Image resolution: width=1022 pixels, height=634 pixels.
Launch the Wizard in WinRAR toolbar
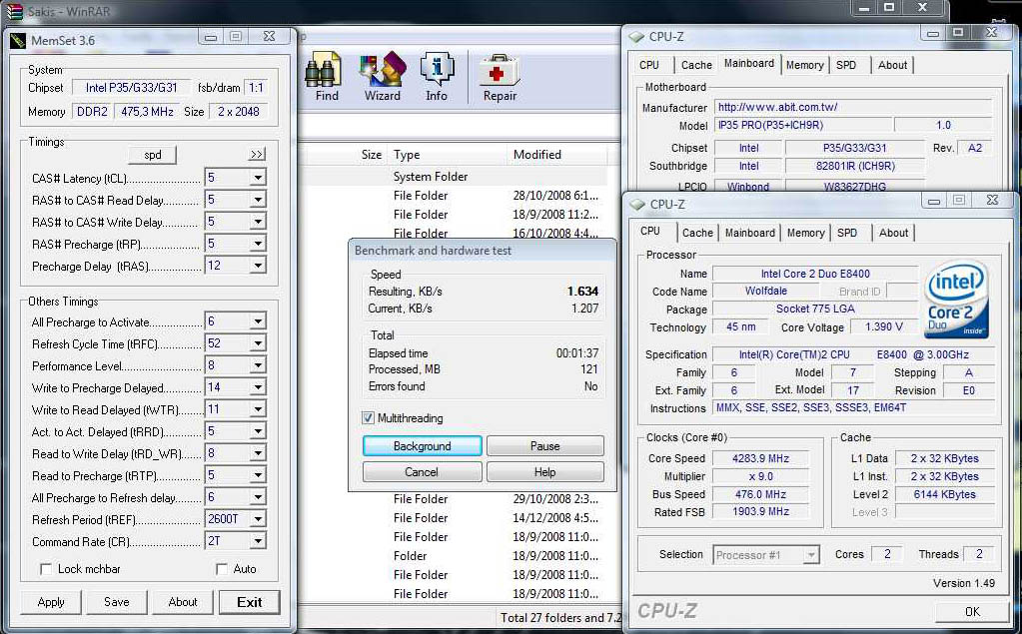(382, 77)
